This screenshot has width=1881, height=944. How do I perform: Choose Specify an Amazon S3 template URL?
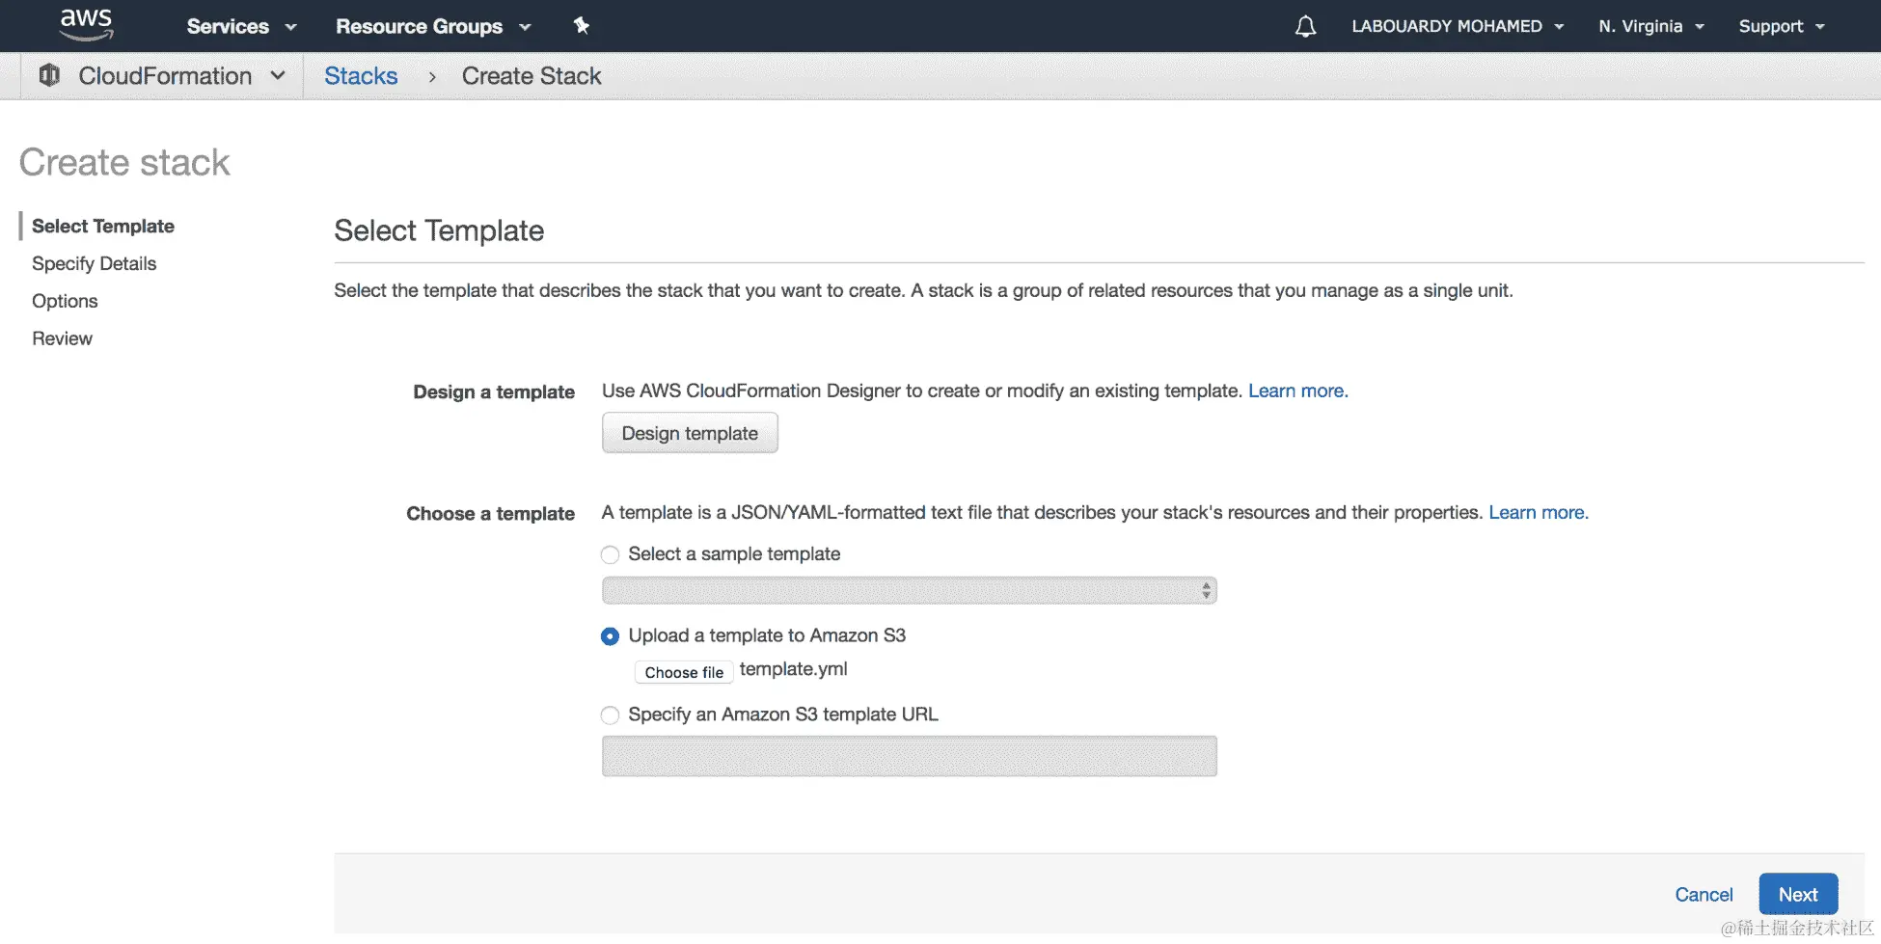[x=610, y=715]
